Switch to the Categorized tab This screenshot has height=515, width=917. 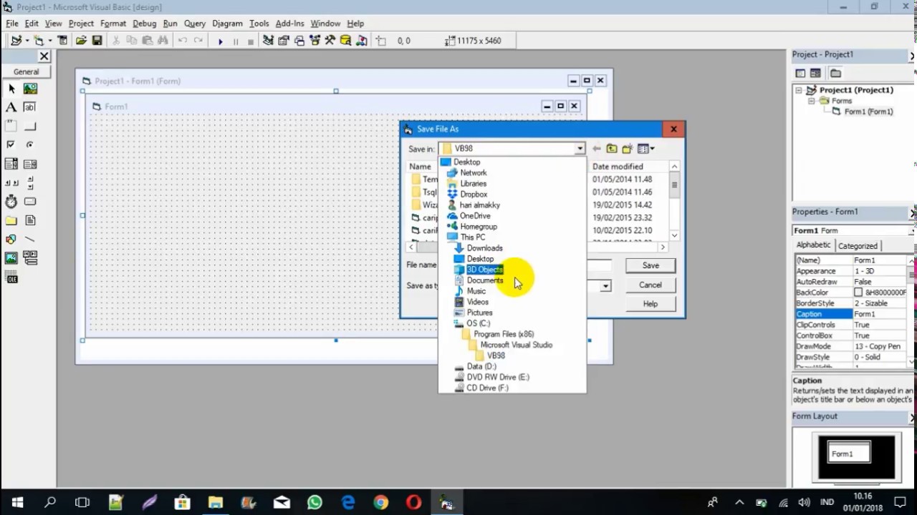click(858, 246)
